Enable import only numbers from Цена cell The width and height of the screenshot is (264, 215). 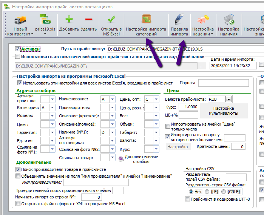(x=168, y=126)
